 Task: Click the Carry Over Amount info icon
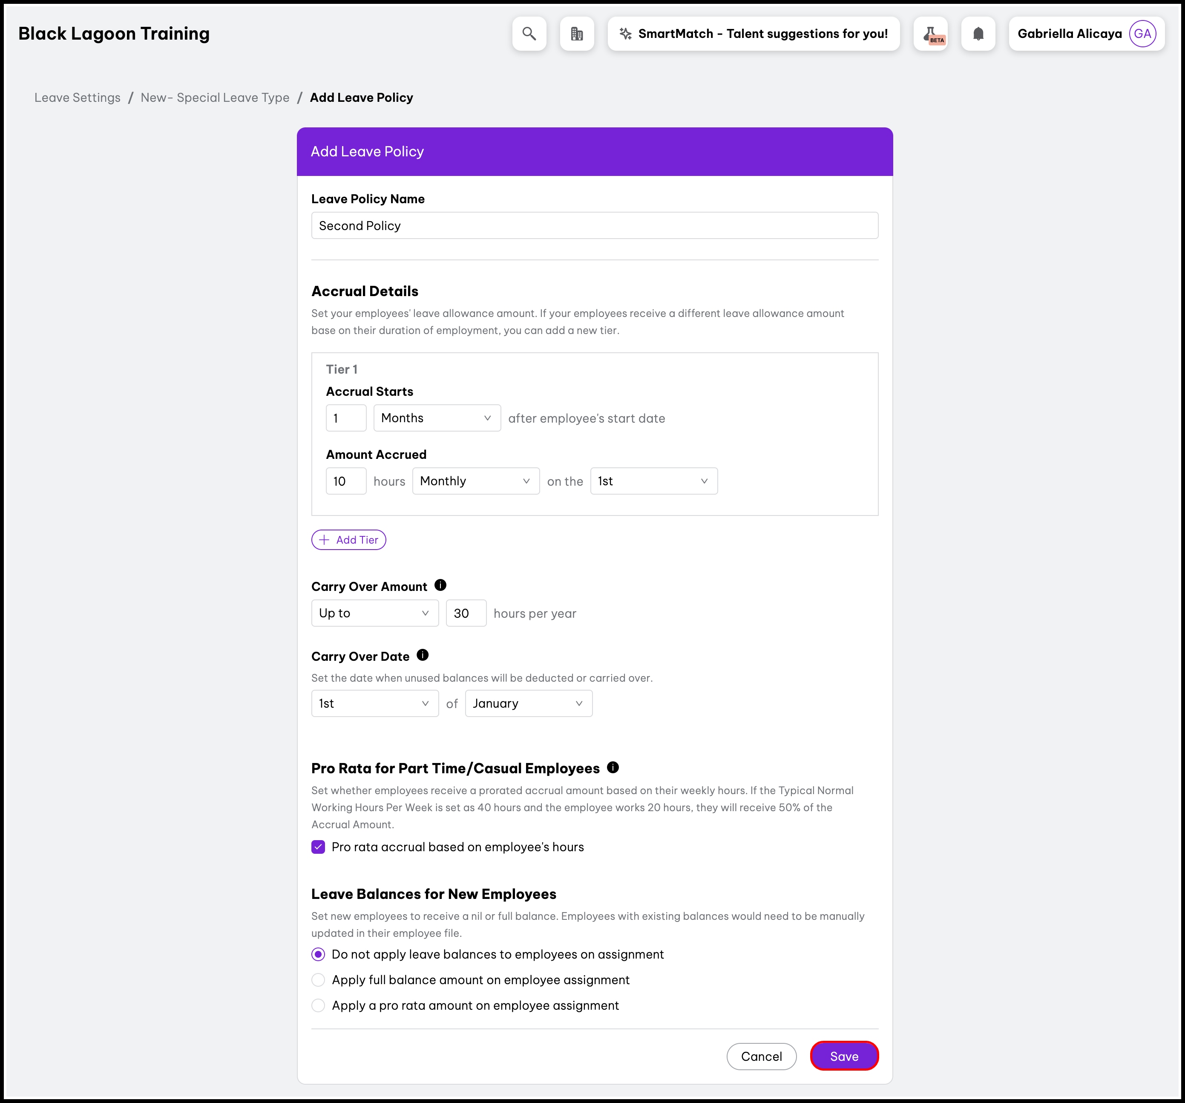pos(440,585)
